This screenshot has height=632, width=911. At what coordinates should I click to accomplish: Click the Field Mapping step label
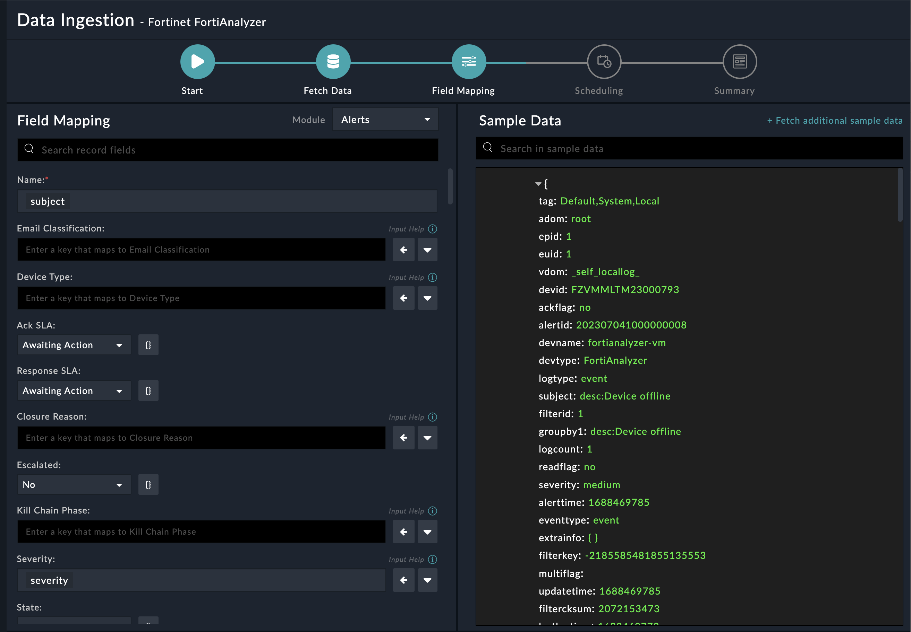click(463, 91)
